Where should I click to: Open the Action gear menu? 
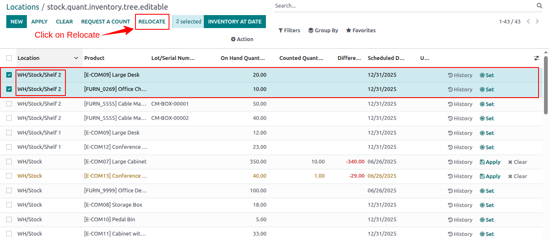tap(242, 39)
